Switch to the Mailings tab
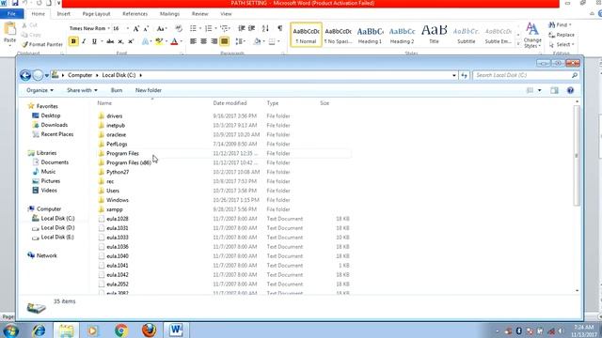 [169, 14]
